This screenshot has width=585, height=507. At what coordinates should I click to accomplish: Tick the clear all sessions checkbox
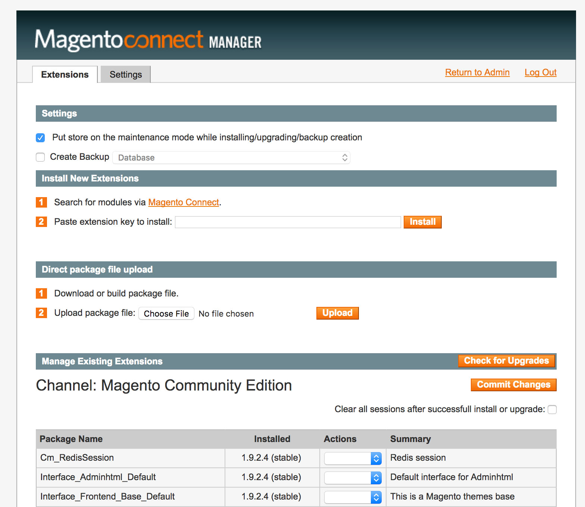tap(552, 410)
